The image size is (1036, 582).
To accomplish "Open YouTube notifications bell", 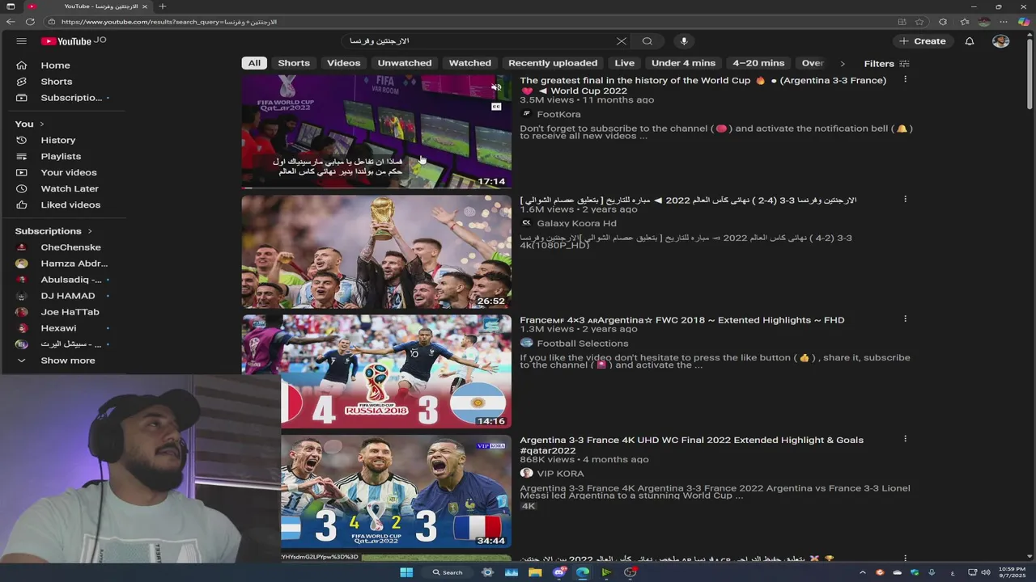I will click(x=969, y=41).
